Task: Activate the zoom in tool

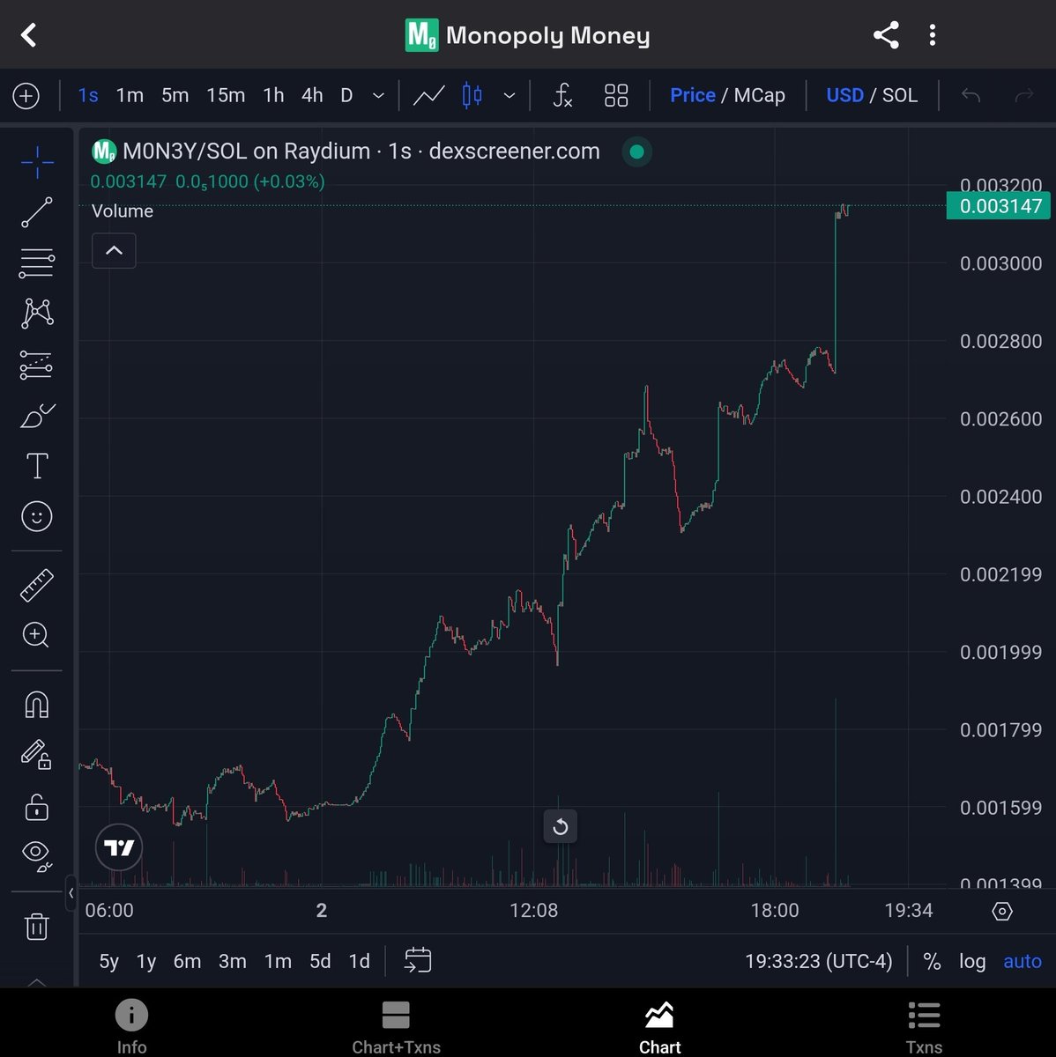Action: tap(37, 635)
